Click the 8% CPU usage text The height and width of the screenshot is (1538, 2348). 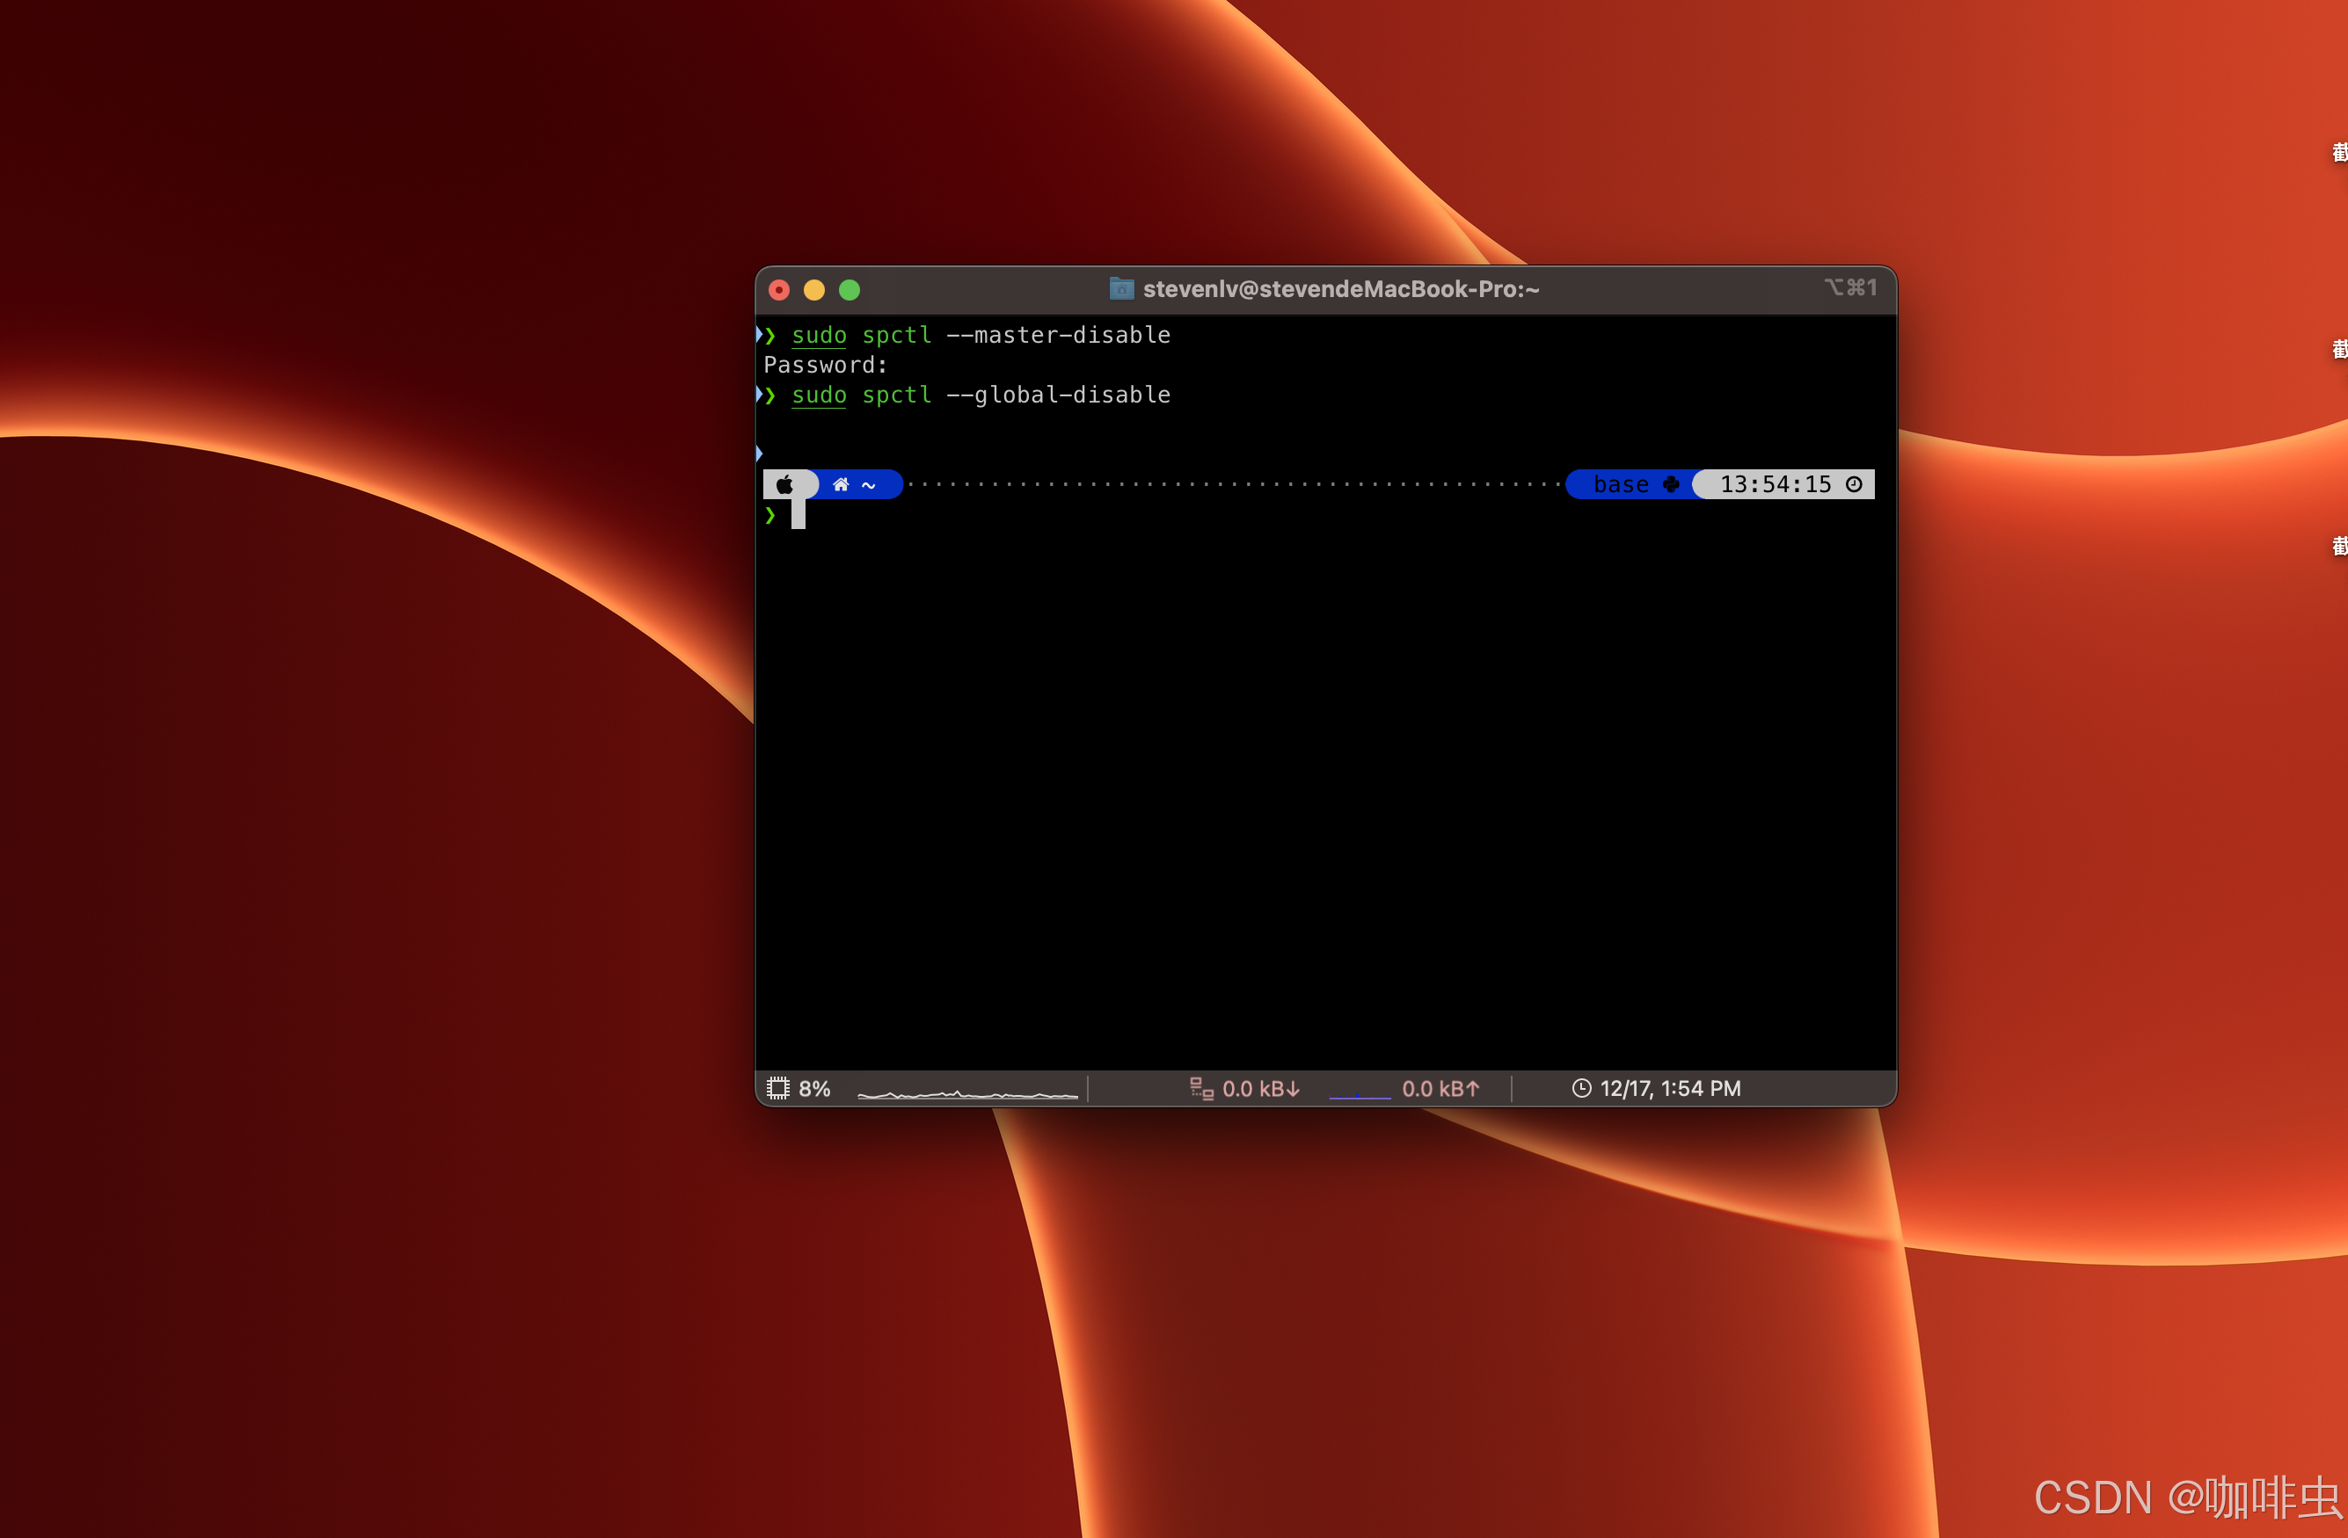click(x=814, y=1088)
